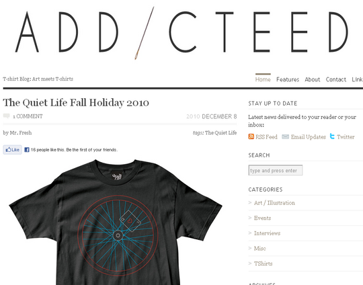
Task: Click the orange RSS feed icon
Action: (x=251, y=136)
